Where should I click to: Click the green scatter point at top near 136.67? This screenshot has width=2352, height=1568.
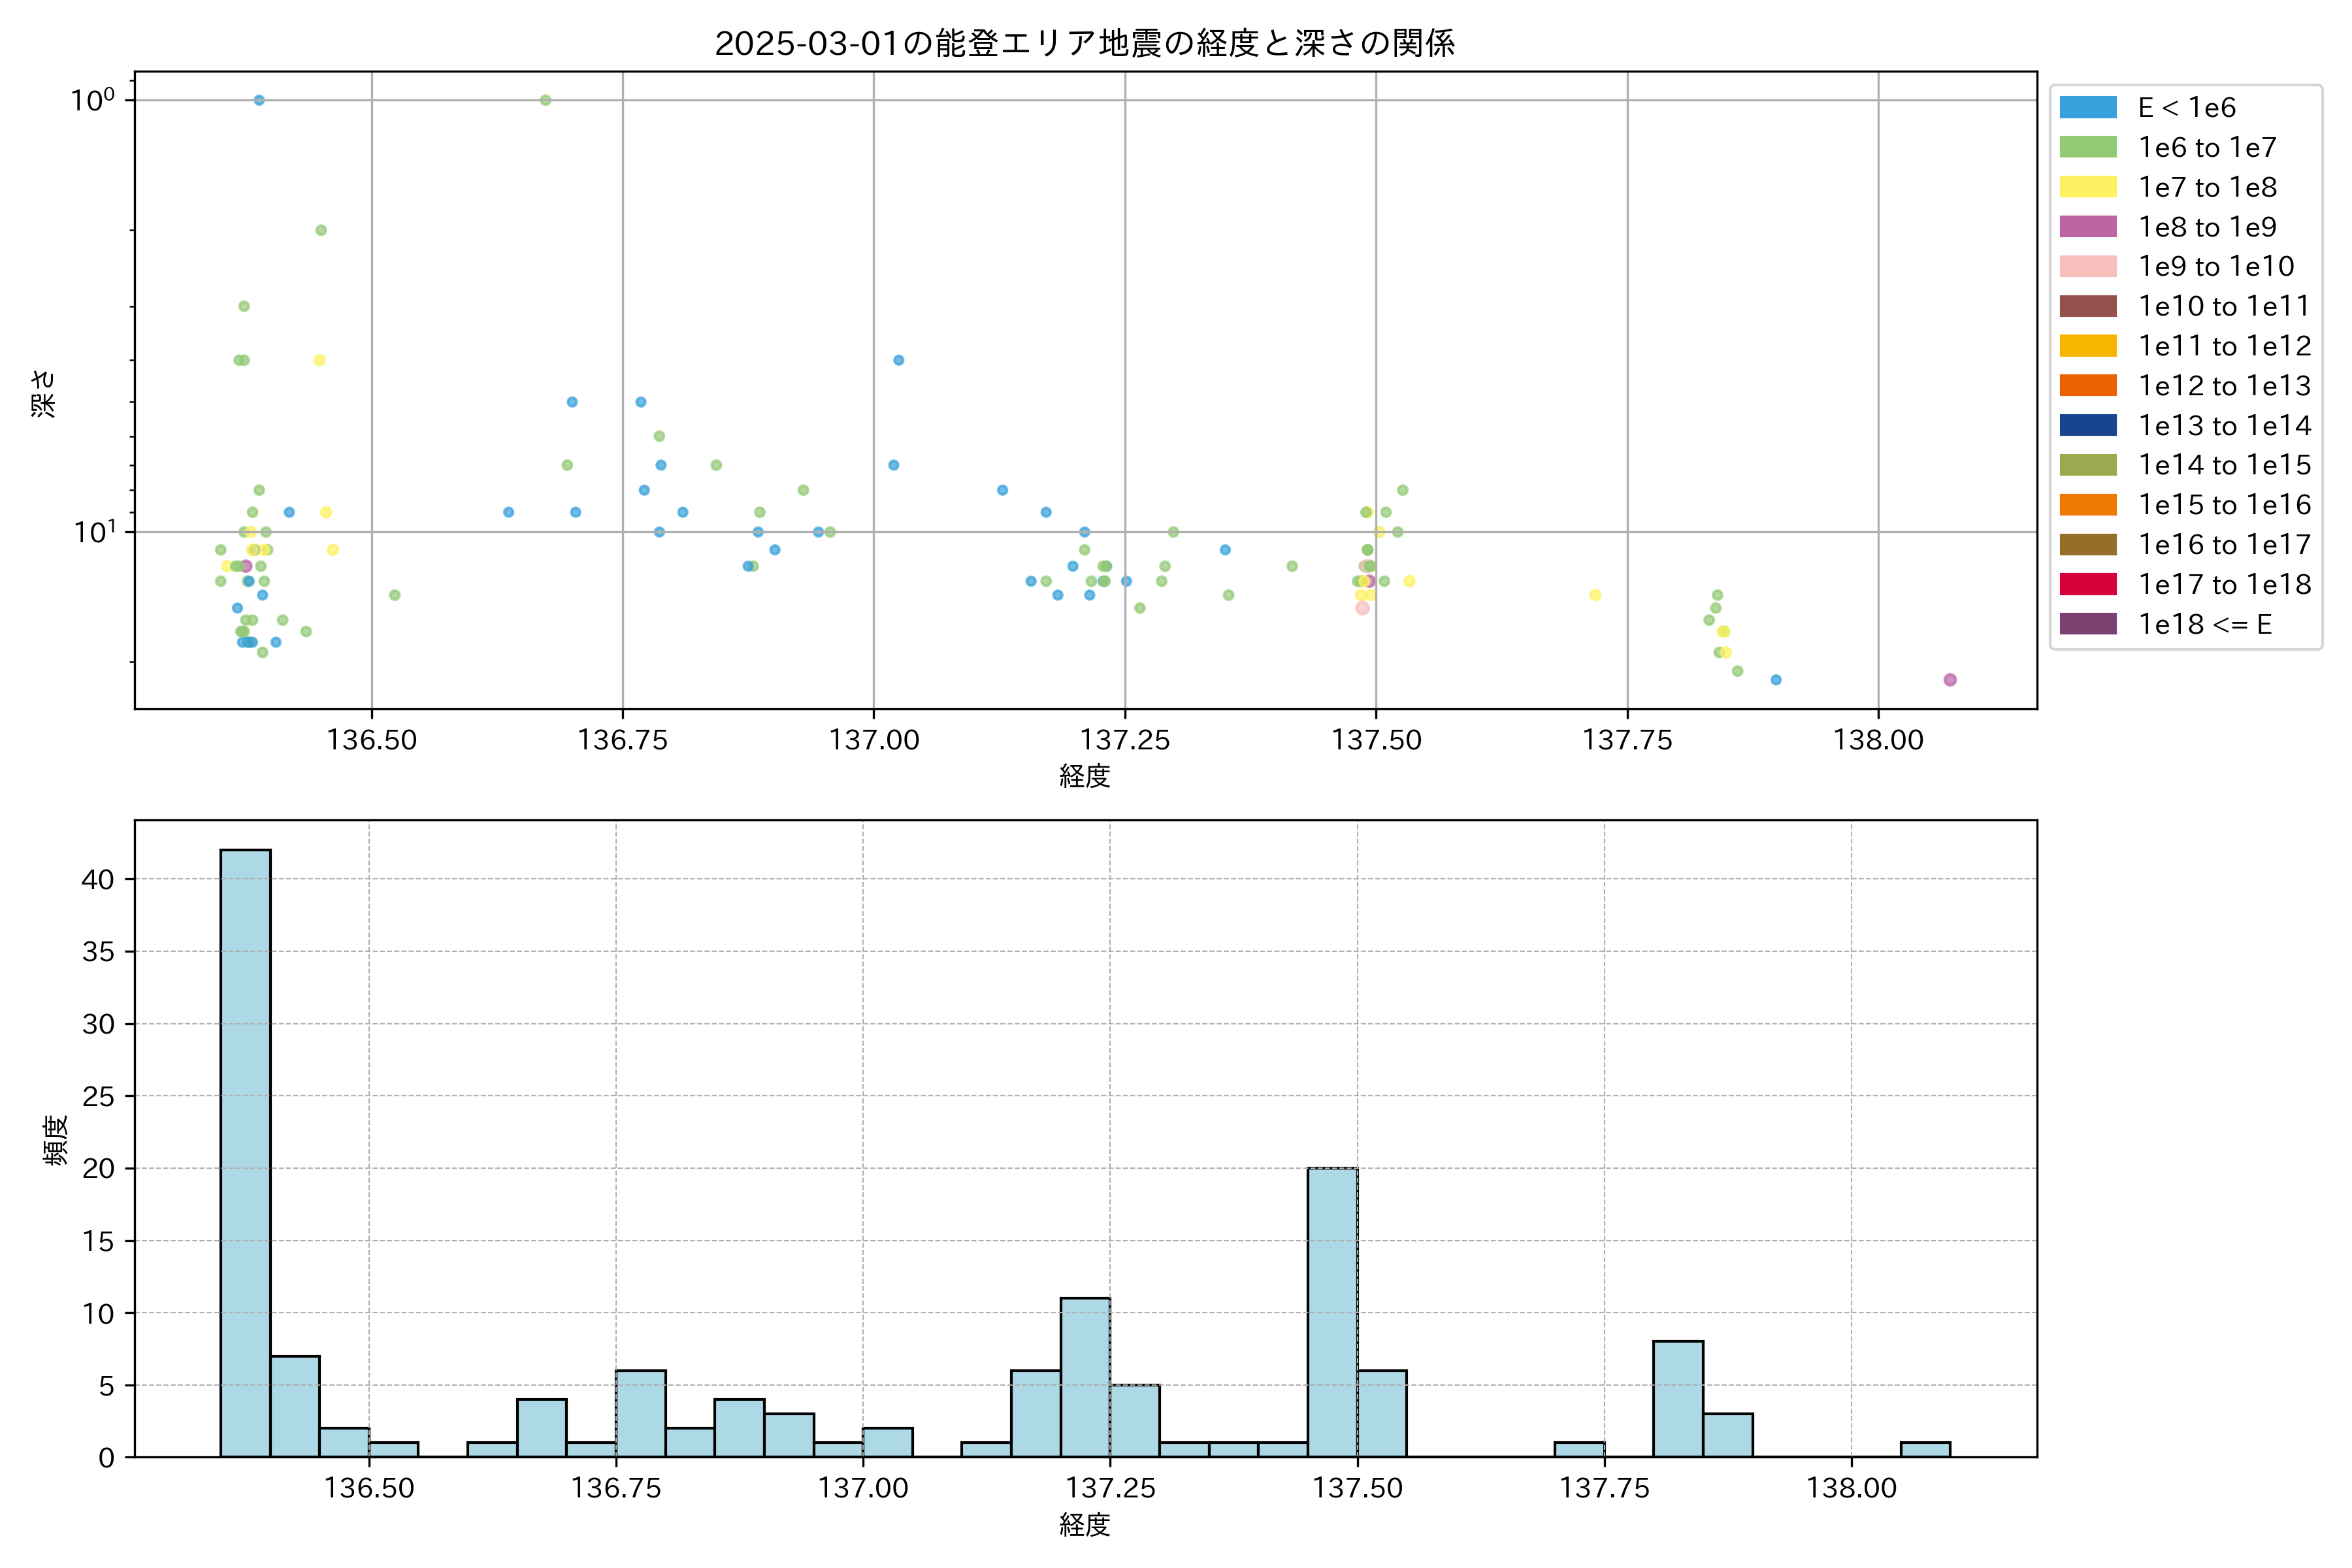point(545,100)
